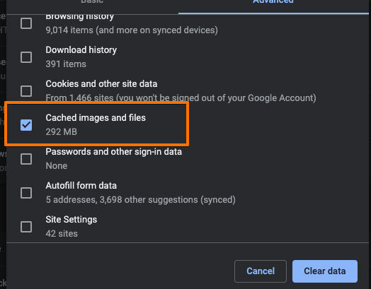Click the 292 MB cache size text

click(x=62, y=131)
